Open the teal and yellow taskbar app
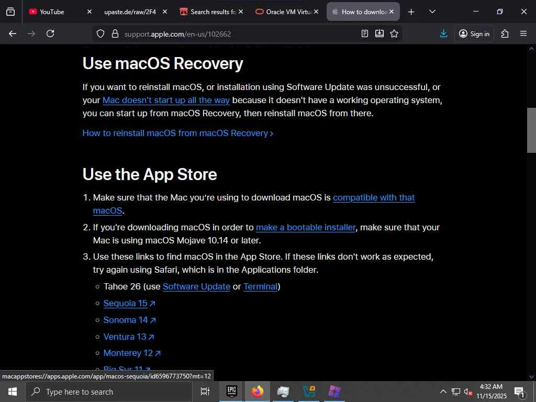The height and width of the screenshot is (402, 536). click(309, 392)
